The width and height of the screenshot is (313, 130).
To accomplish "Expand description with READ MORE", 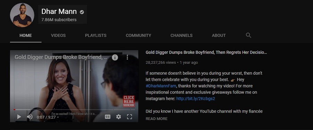I will (156, 119).
